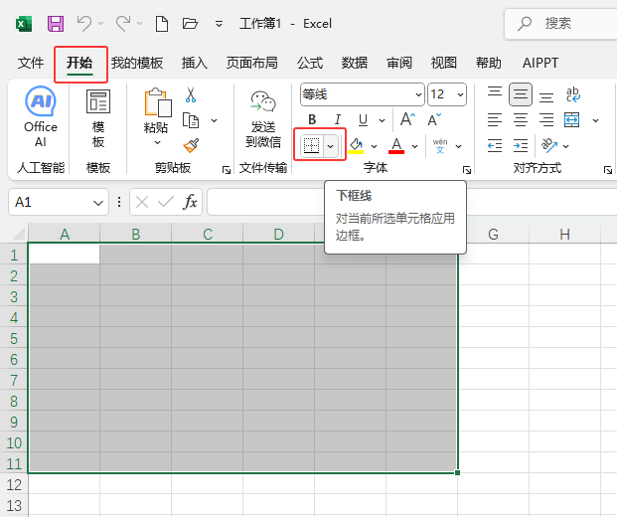The height and width of the screenshot is (517, 617).
Task: Align text left icon
Action: 495,120
